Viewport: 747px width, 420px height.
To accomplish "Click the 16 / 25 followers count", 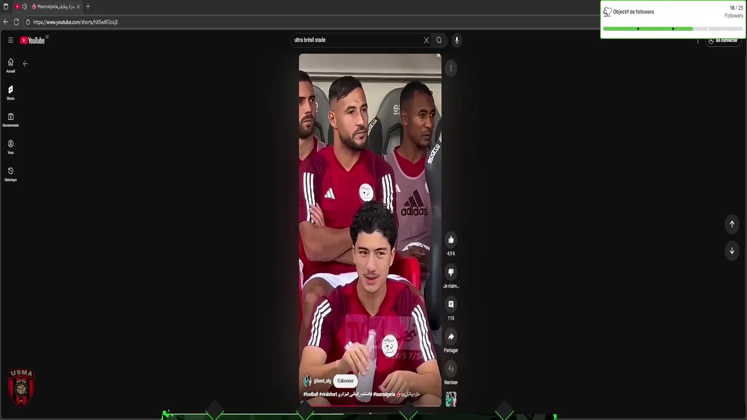I will pyautogui.click(x=736, y=8).
